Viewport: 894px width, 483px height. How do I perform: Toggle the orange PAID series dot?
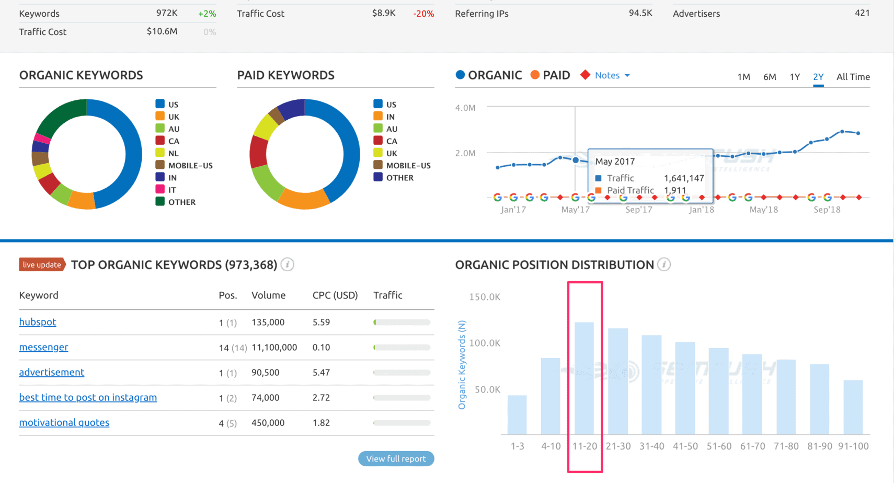[x=535, y=75]
